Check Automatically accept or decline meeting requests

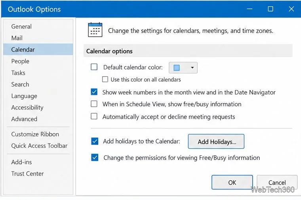click(94, 116)
